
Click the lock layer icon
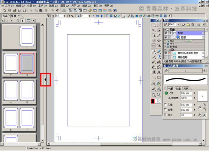pyautogui.click(x=199, y=25)
